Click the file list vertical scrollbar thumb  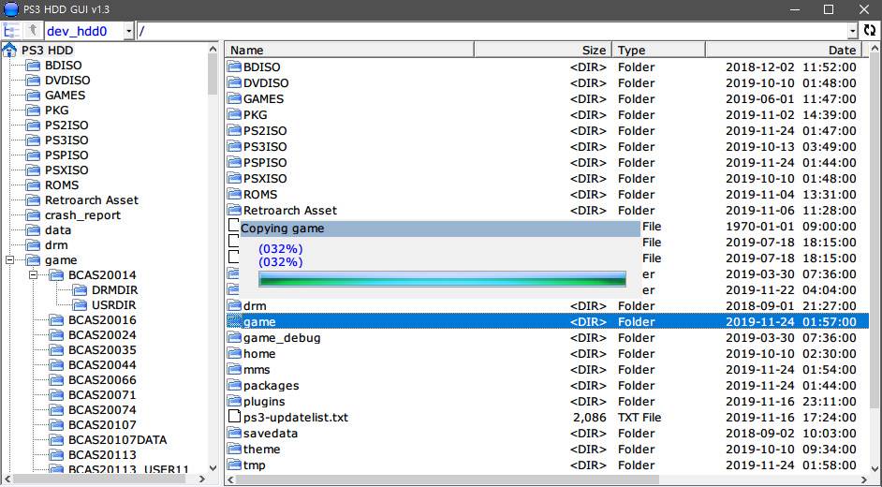[x=875, y=231]
